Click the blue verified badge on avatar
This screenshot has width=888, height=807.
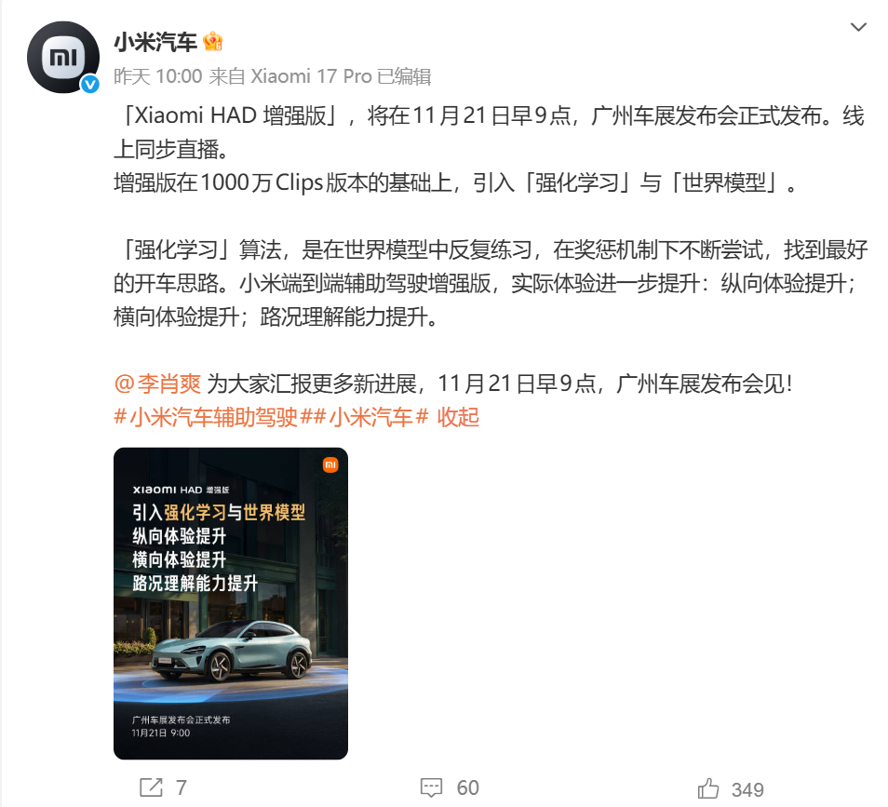[90, 85]
